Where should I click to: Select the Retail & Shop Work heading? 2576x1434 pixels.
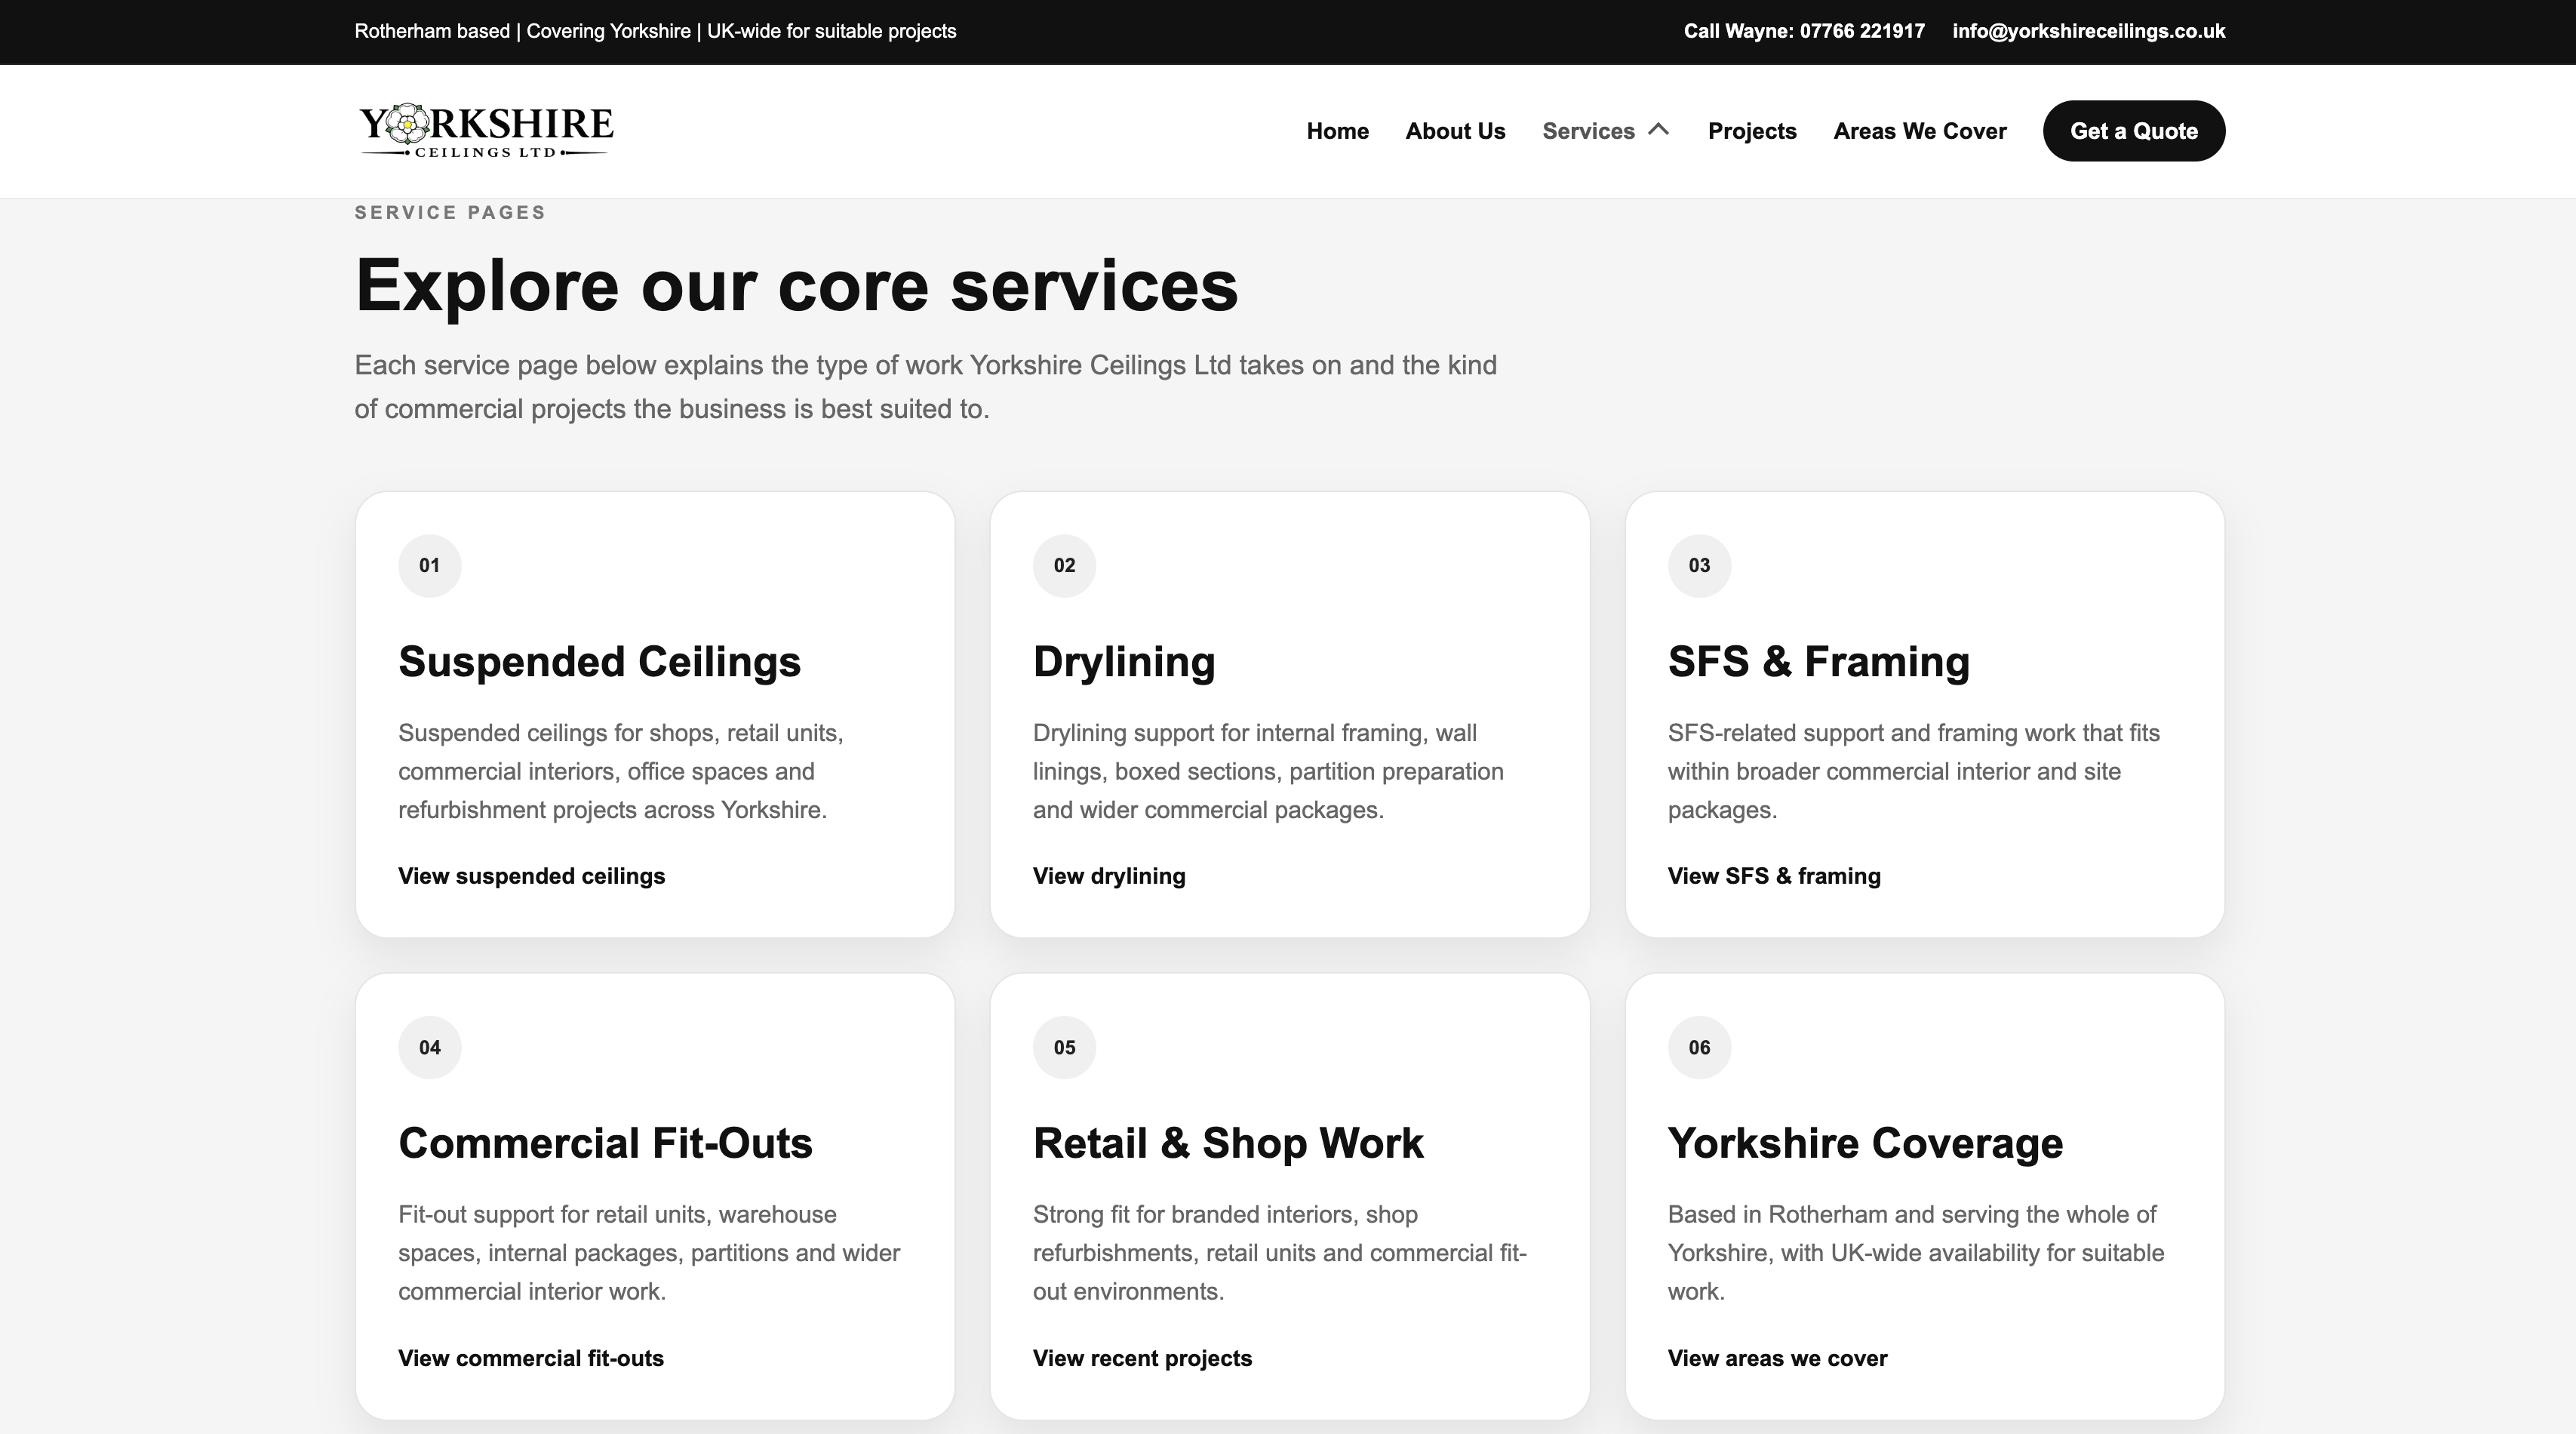pyautogui.click(x=1228, y=1143)
